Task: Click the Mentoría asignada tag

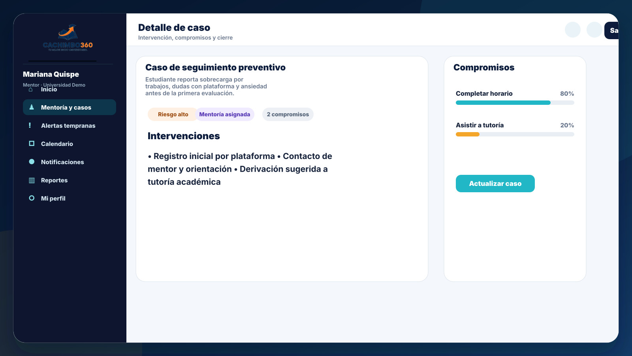Action: pos(225,114)
